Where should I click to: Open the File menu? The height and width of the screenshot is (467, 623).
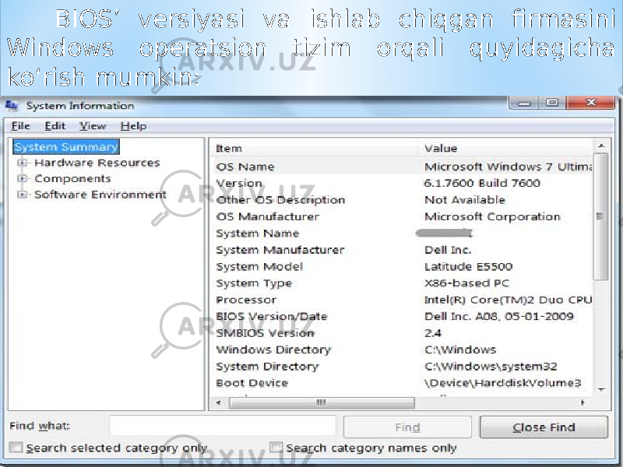pos(21,126)
